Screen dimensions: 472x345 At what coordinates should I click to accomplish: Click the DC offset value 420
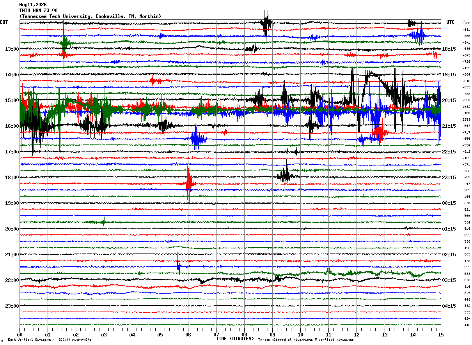[467, 319]
